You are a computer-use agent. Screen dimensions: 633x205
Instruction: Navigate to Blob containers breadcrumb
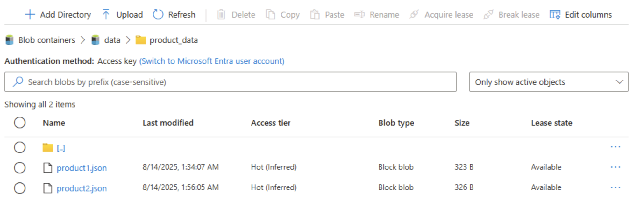pos(46,40)
